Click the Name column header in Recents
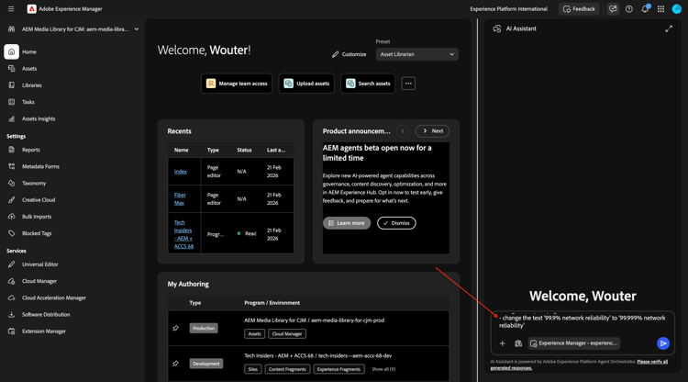 click(x=182, y=151)
